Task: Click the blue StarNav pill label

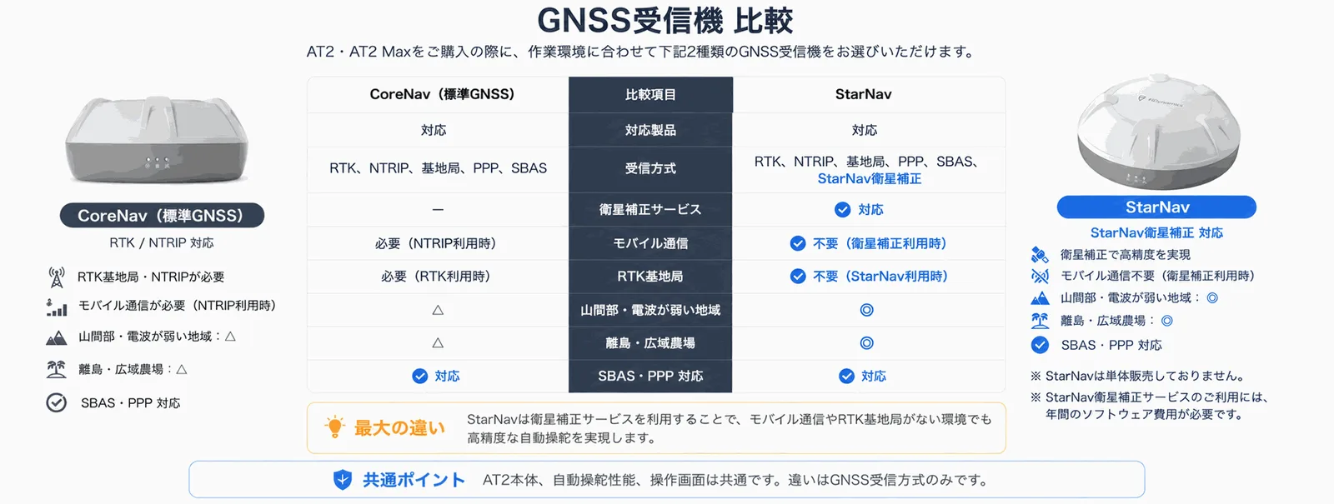Action: (x=1156, y=207)
